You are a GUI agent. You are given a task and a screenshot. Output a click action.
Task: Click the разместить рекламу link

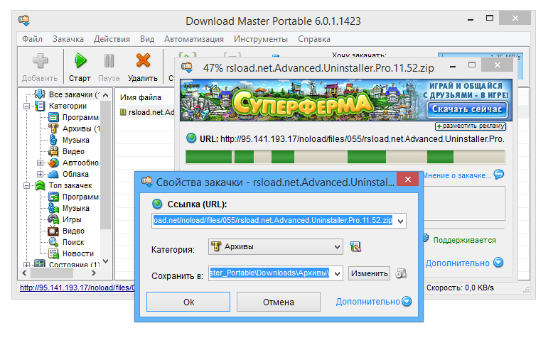click(x=471, y=126)
